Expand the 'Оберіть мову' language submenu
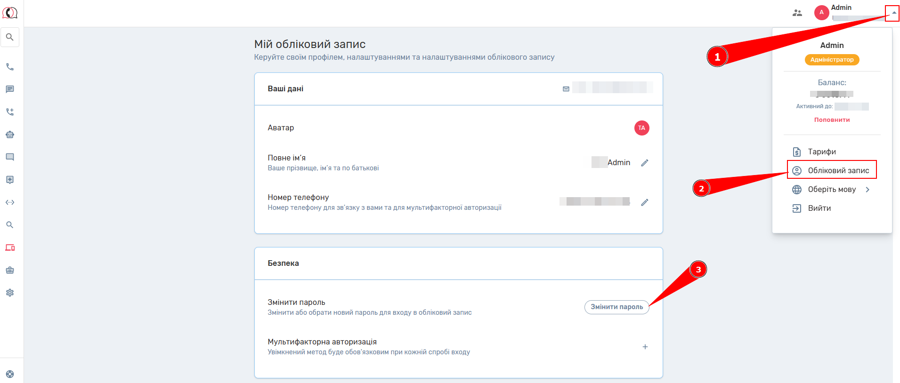Image resolution: width=900 pixels, height=383 pixels. point(868,190)
